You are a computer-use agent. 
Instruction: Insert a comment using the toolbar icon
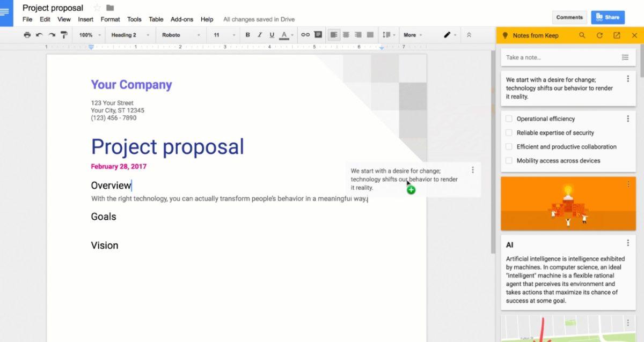(318, 35)
